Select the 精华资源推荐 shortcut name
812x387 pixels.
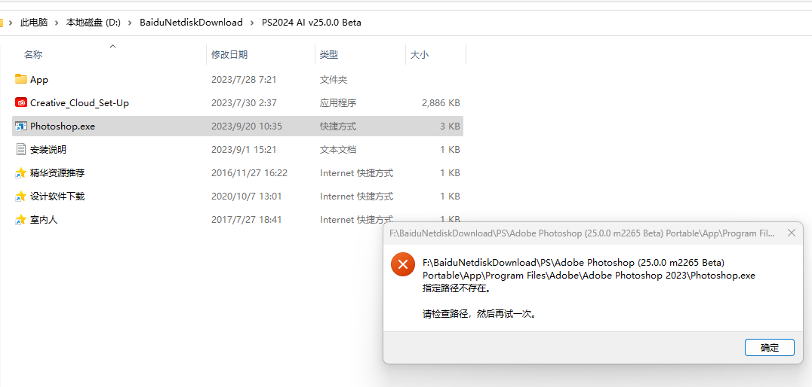point(57,173)
